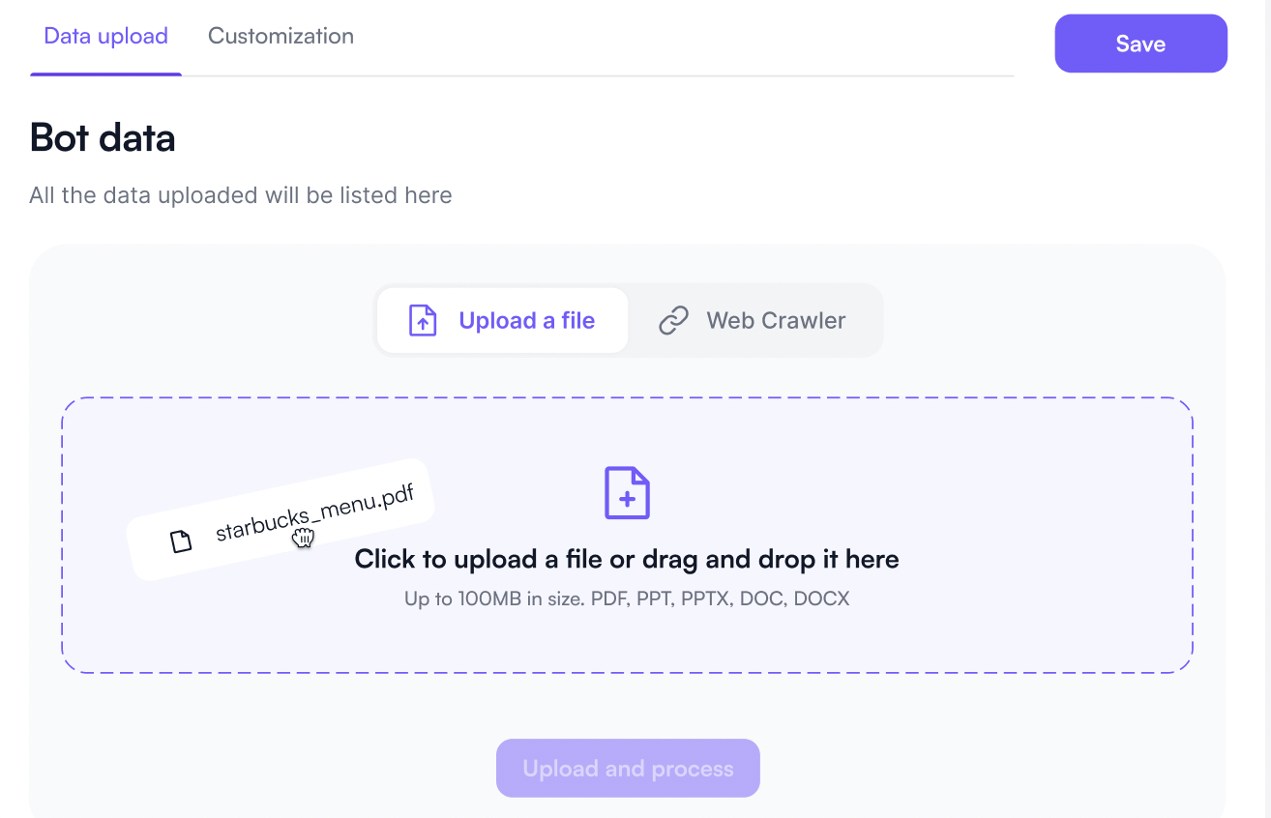Select the upload arrow icon beside Upload a file
Image resolution: width=1271 pixels, height=818 pixels.
tap(422, 319)
